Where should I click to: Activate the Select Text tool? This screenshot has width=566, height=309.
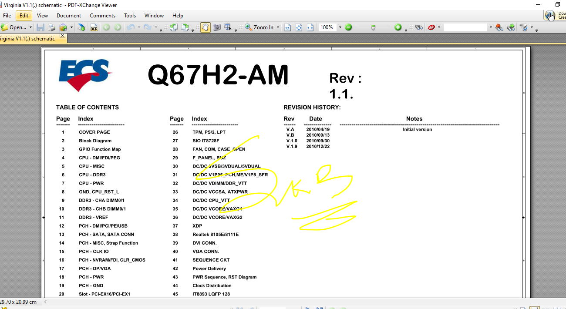click(x=228, y=27)
